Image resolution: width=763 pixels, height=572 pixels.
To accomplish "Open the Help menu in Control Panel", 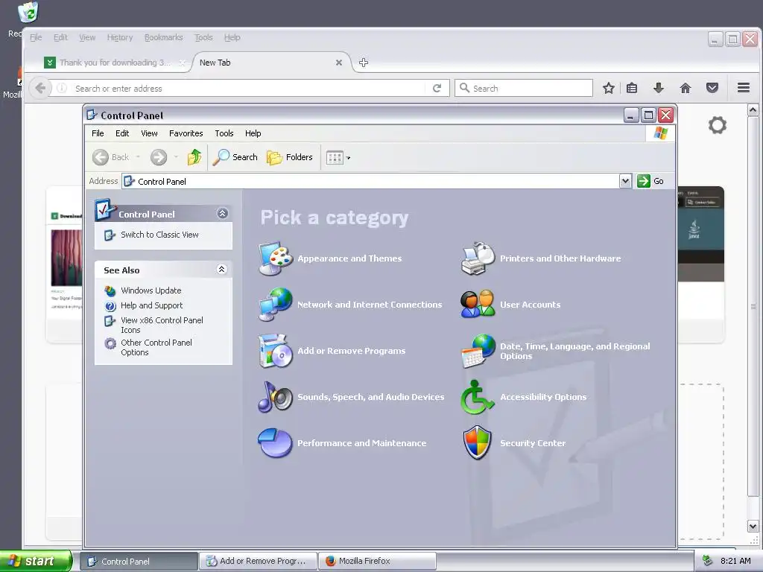I will pyautogui.click(x=253, y=133).
